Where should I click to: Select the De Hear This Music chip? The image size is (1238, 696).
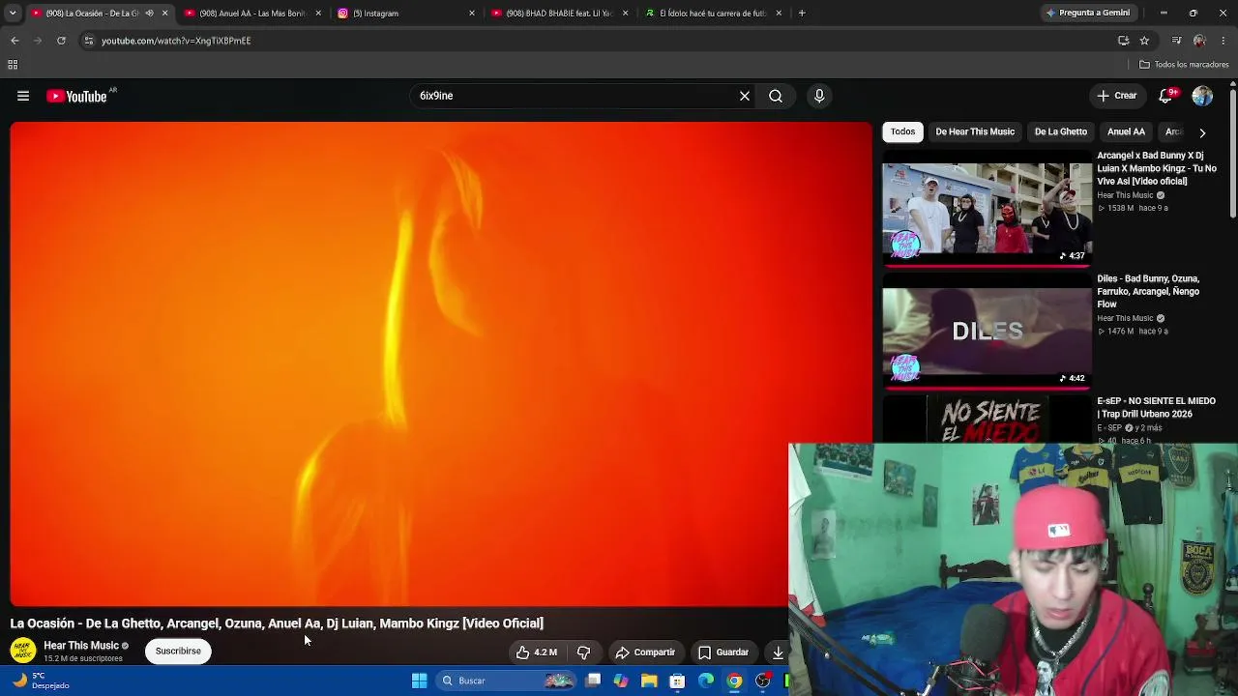coord(975,131)
